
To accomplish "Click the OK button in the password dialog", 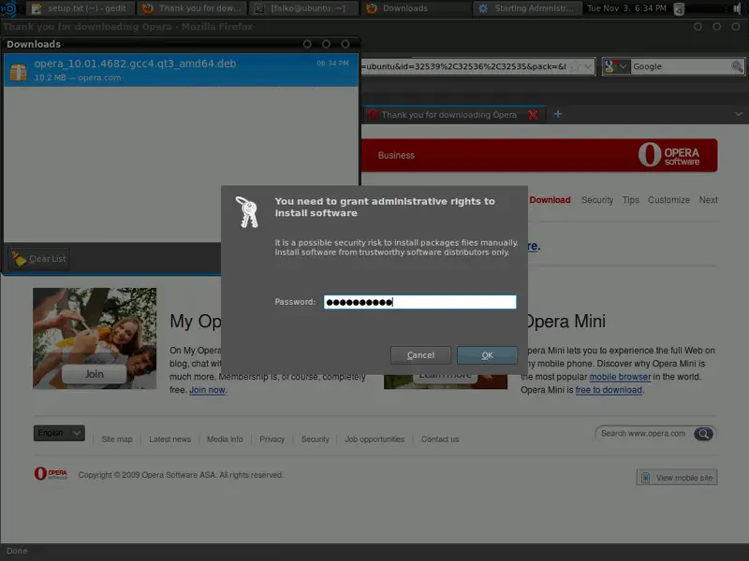I will point(487,355).
